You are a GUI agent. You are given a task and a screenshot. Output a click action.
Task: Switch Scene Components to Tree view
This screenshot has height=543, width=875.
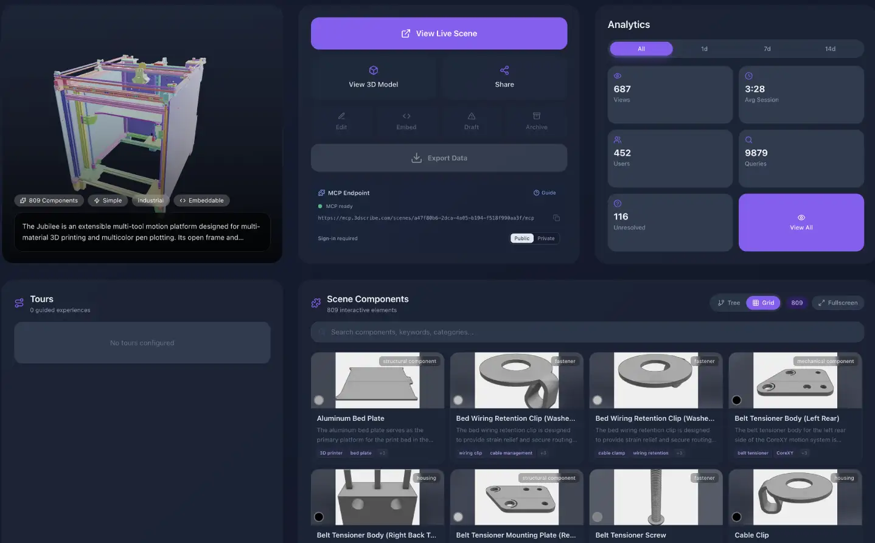[729, 303]
